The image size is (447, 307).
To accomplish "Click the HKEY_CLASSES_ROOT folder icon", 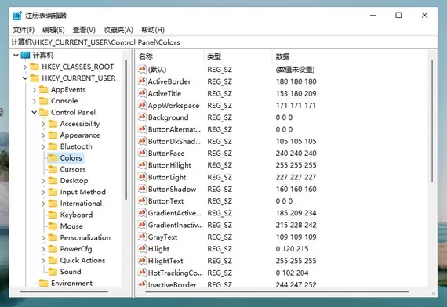I will [35, 67].
